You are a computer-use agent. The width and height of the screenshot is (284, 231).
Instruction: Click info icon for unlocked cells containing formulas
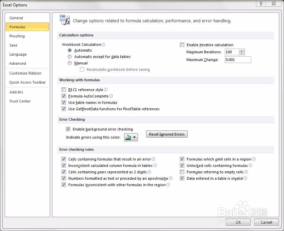point(250,166)
